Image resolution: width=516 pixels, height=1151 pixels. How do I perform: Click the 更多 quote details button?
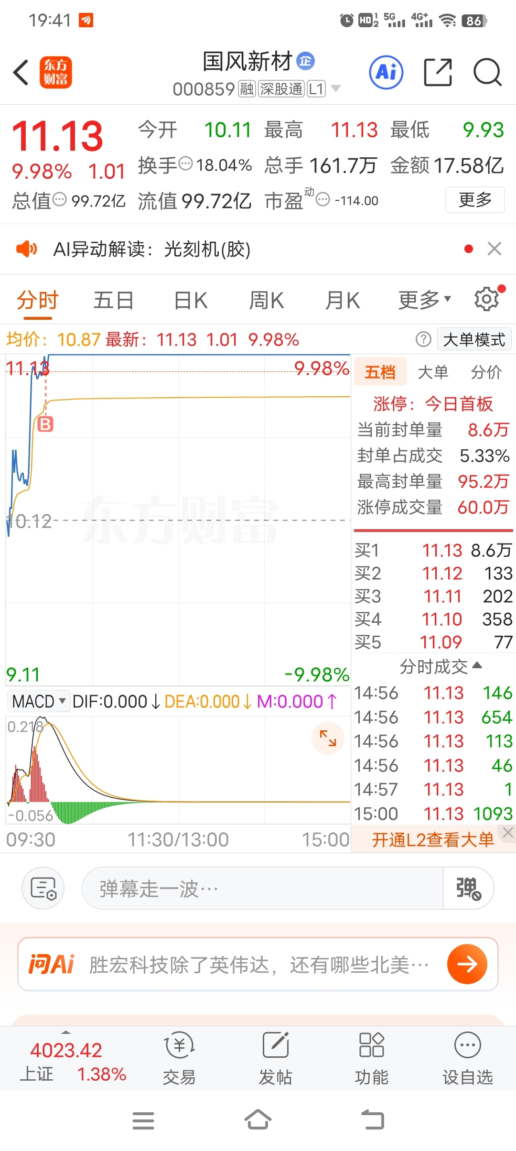[475, 200]
